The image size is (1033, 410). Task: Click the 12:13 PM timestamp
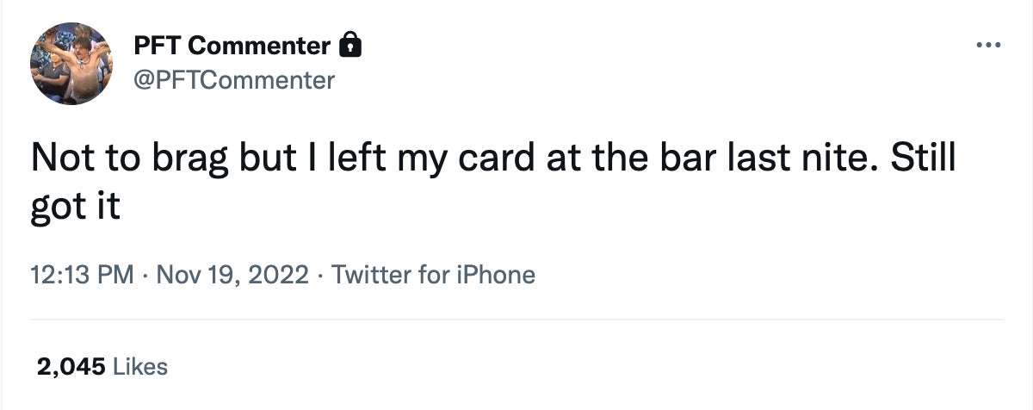pos(81,276)
